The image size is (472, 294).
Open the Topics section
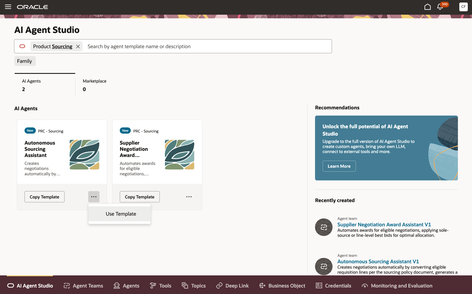(x=194, y=286)
